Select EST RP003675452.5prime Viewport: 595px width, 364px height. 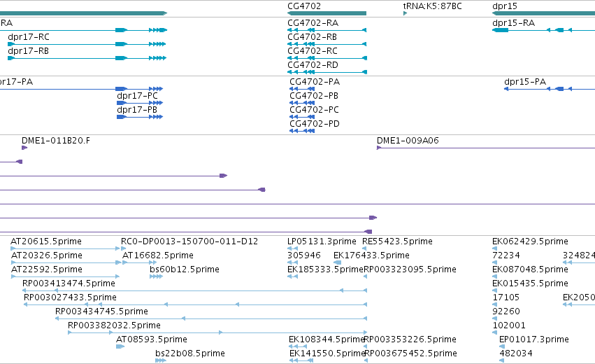coord(411,353)
